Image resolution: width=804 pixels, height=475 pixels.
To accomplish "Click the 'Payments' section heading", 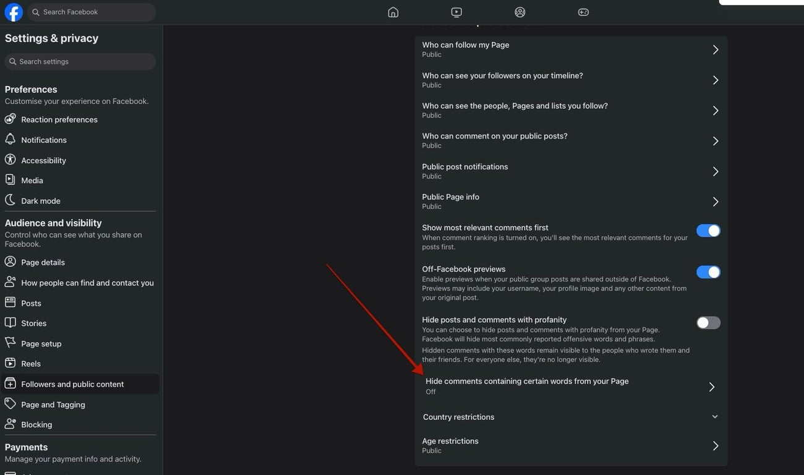I will pyautogui.click(x=26, y=447).
